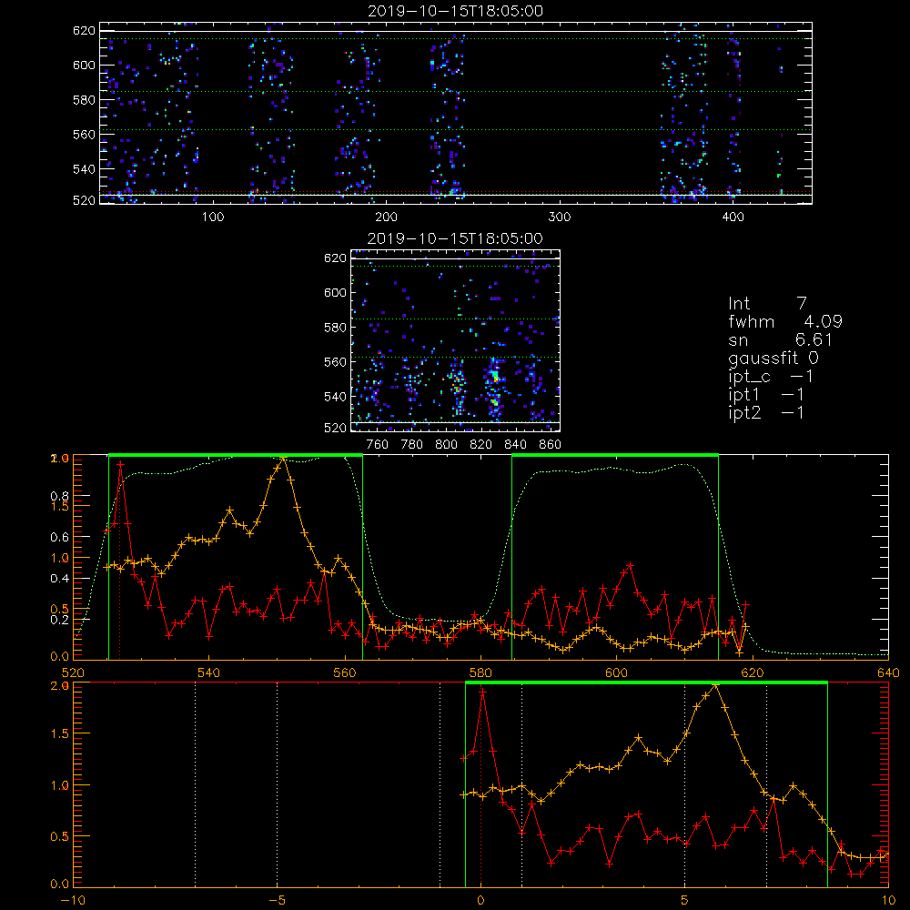Image resolution: width=910 pixels, height=910 pixels.
Task: Select y-axis label "560" on the center panel
Action: click(335, 362)
